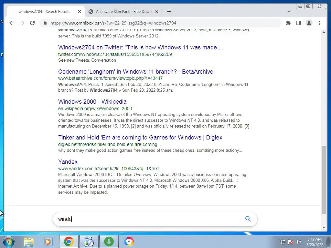This screenshot has width=331, height=248.
Task: Click the address bar URL
Action: pyautogui.click(x=113, y=23)
